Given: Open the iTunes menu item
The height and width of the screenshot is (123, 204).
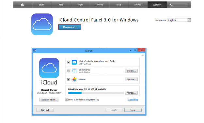Looking at the screenshot, I should pos(138,5).
